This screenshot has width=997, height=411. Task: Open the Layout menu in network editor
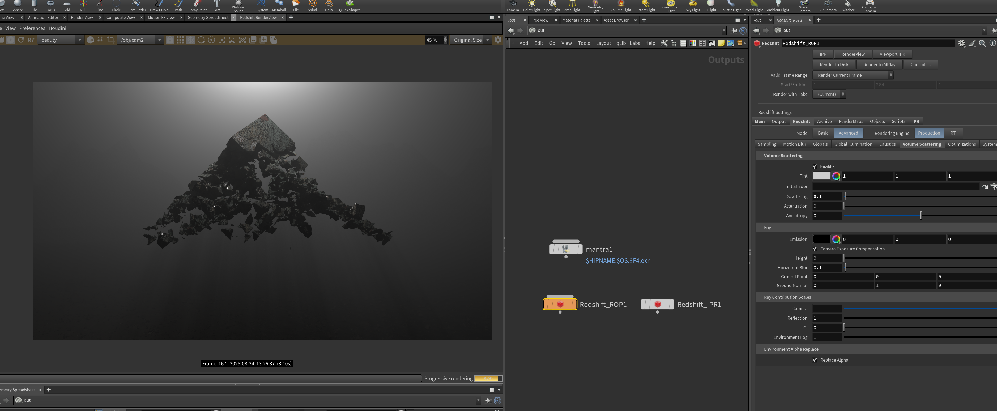tap(603, 43)
